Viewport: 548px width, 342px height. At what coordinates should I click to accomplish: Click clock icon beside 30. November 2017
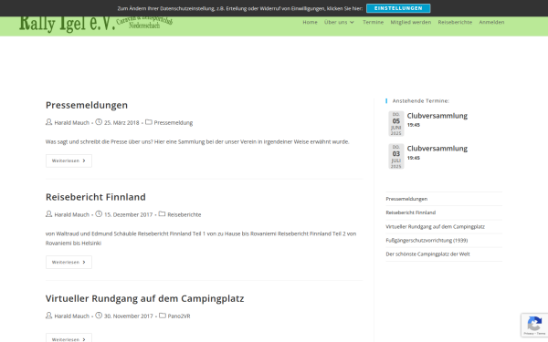(x=99, y=316)
